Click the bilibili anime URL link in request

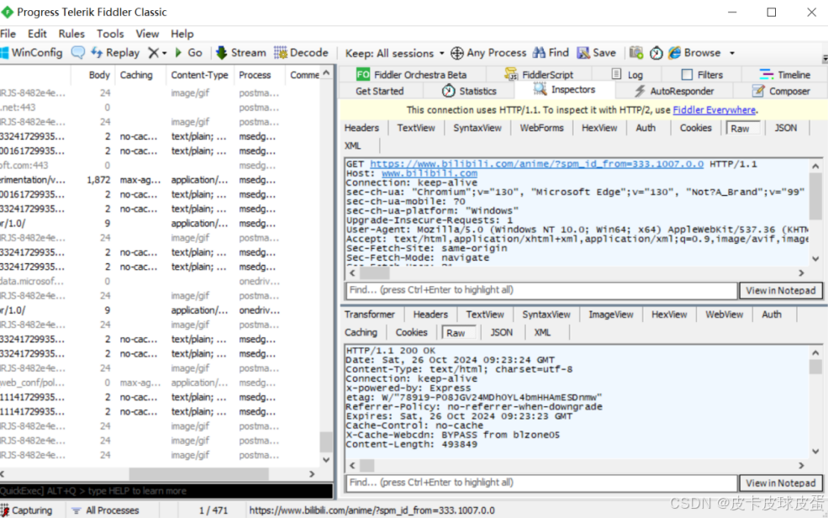pos(536,164)
